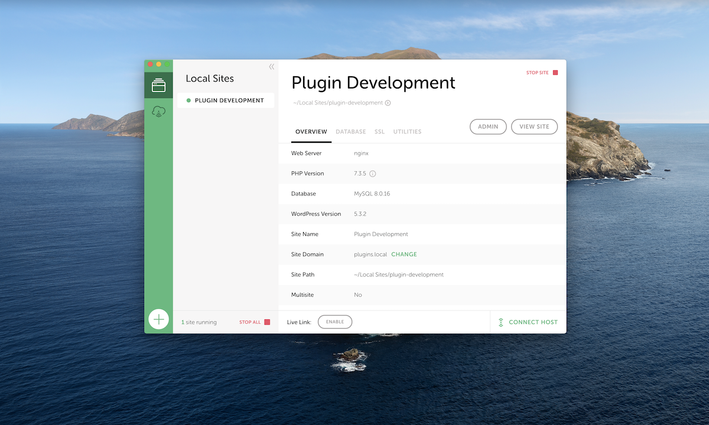Viewport: 709px width, 425px height.
Task: Collapse the sites sidebar with double chevron
Action: pos(272,67)
